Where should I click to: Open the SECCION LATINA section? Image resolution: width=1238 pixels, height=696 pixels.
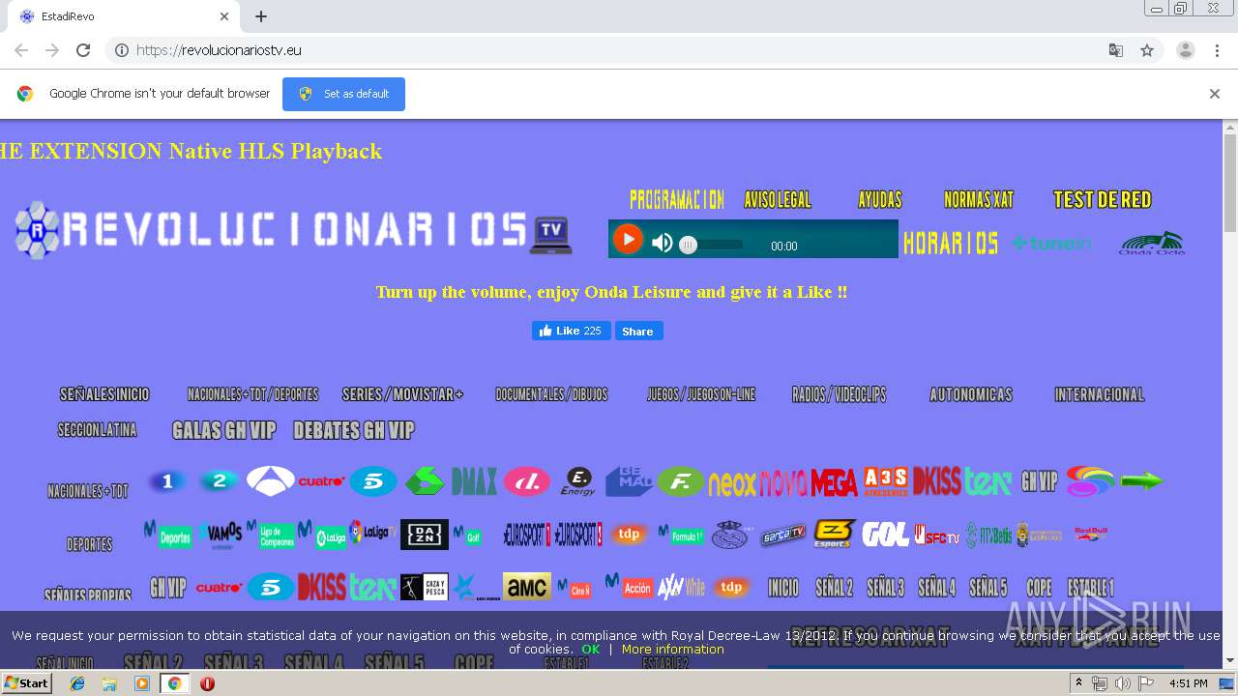pos(97,430)
